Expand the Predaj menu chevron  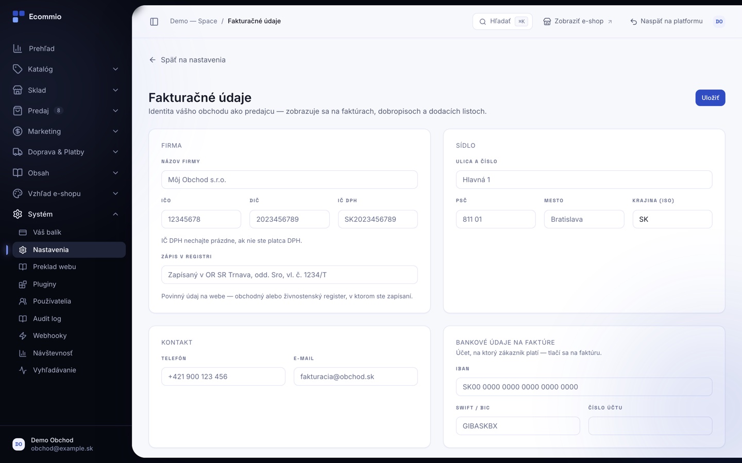point(115,111)
